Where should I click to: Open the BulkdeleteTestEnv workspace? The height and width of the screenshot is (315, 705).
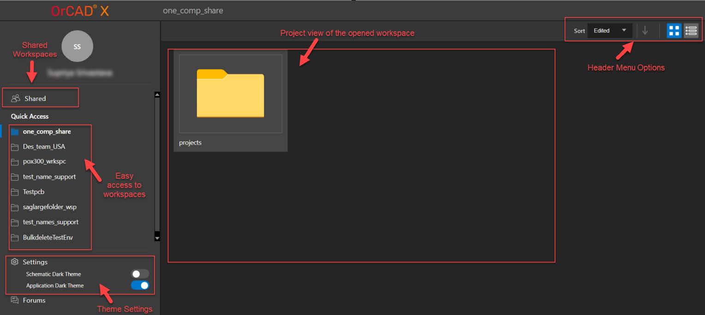point(48,237)
